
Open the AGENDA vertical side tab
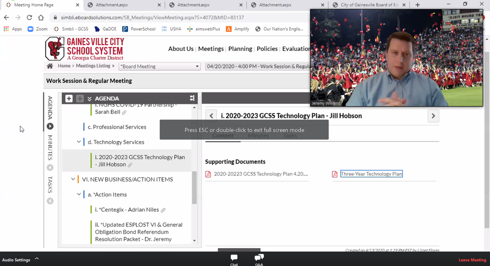click(50, 108)
